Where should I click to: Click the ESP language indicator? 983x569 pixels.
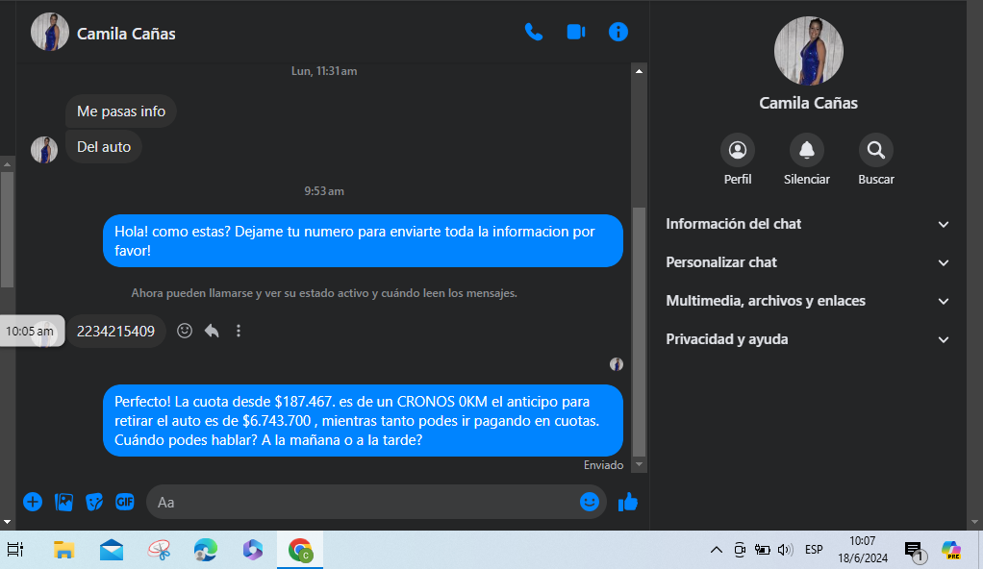[x=814, y=550]
